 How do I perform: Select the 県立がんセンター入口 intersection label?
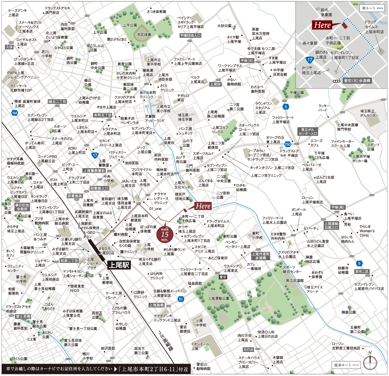[x=308, y=131]
